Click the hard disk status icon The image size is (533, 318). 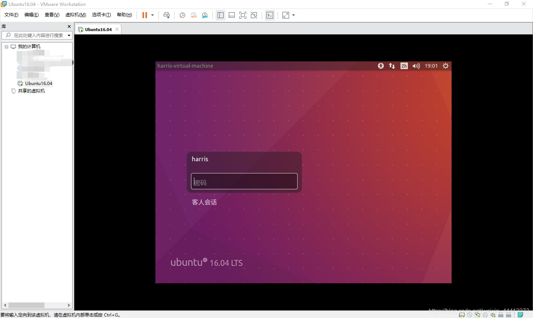pos(462,315)
